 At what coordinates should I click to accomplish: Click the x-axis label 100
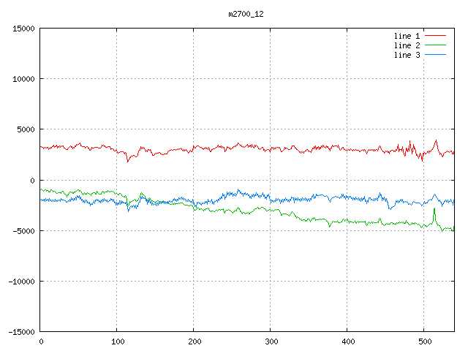118,341
